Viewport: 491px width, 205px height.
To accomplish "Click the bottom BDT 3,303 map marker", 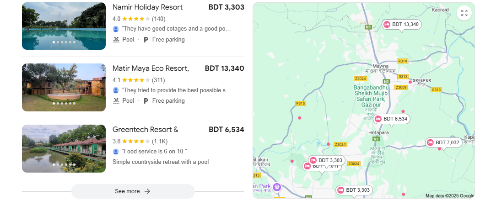I will click(355, 190).
